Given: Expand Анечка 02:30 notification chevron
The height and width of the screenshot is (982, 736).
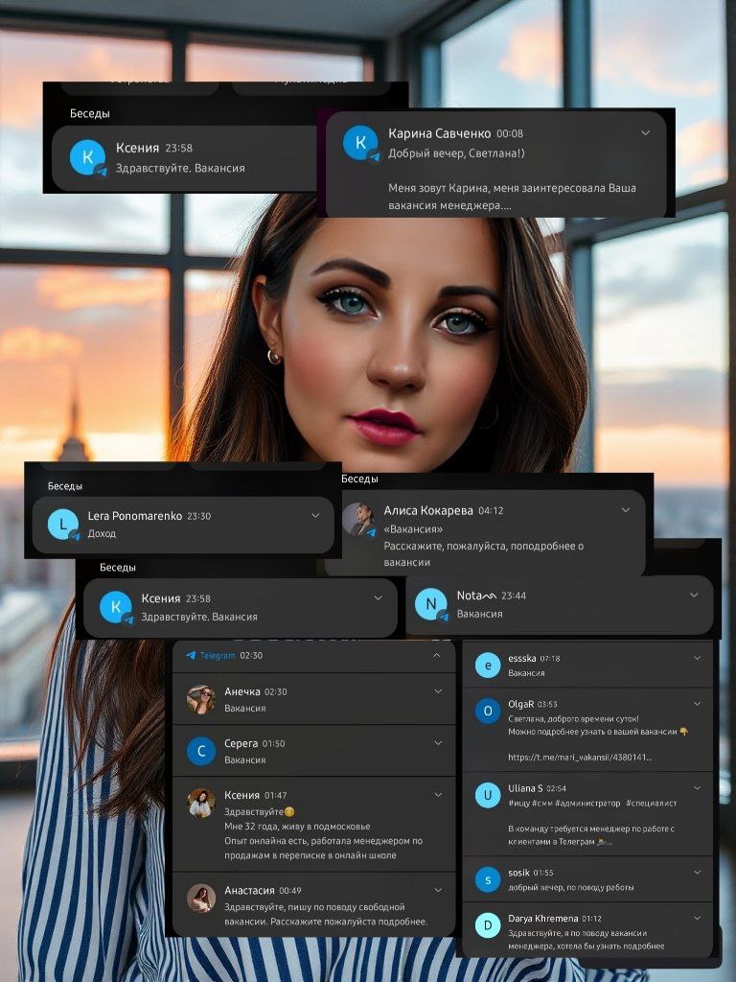Looking at the screenshot, I should [438, 690].
